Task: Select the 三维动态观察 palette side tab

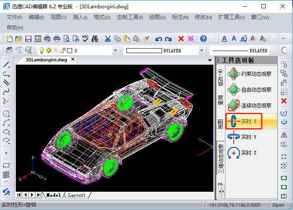Action: click(x=221, y=159)
